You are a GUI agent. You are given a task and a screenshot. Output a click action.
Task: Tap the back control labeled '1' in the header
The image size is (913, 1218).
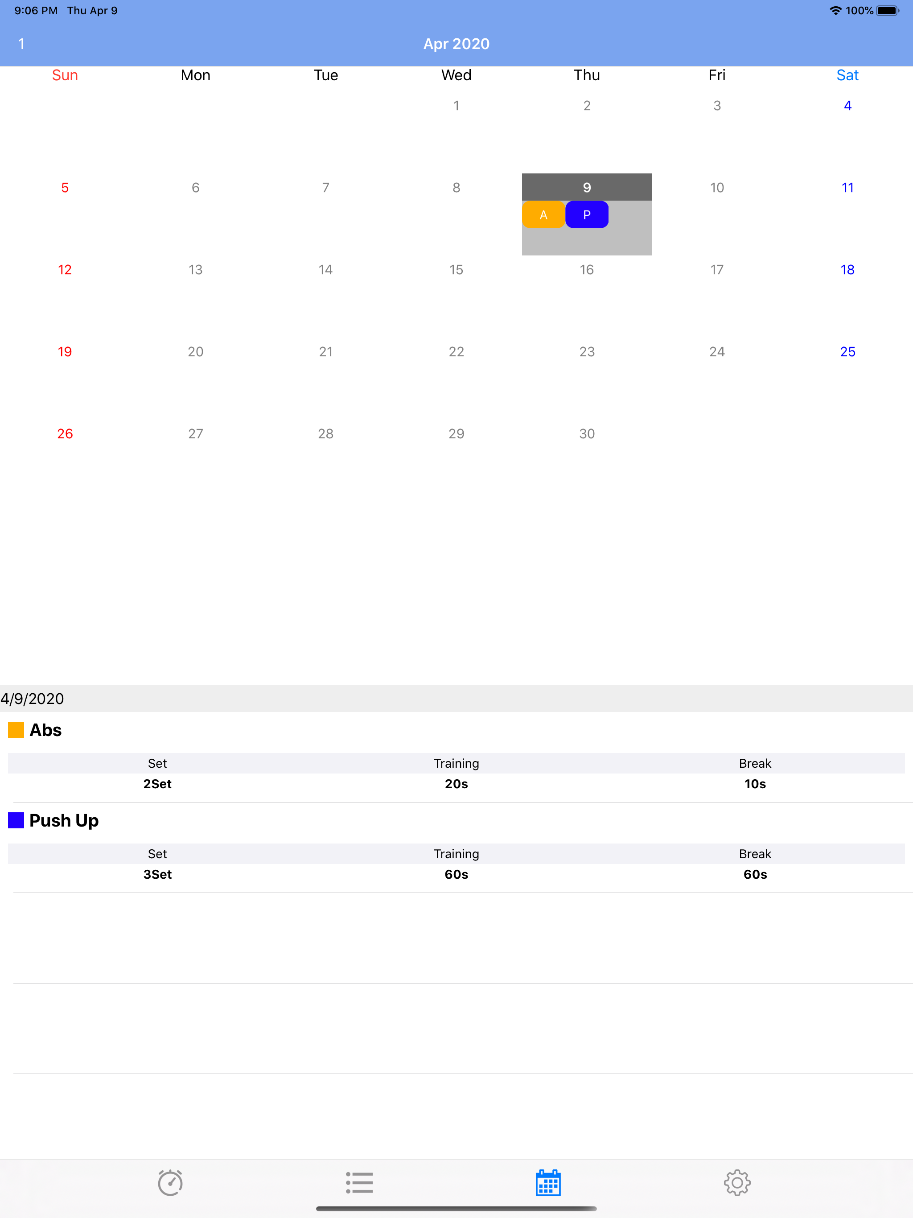pos(22,44)
